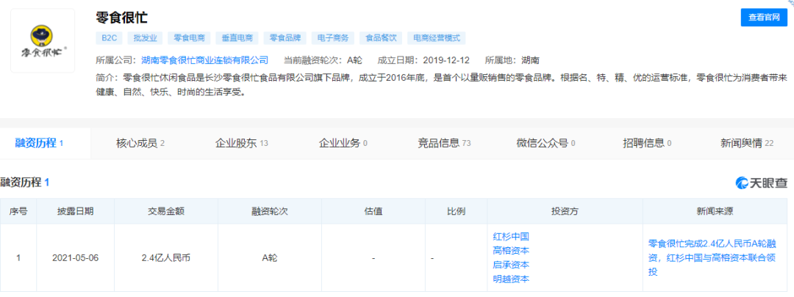The height and width of the screenshot is (297, 794).
Task: Open the 新闻舆情 tab
Action: [746, 143]
